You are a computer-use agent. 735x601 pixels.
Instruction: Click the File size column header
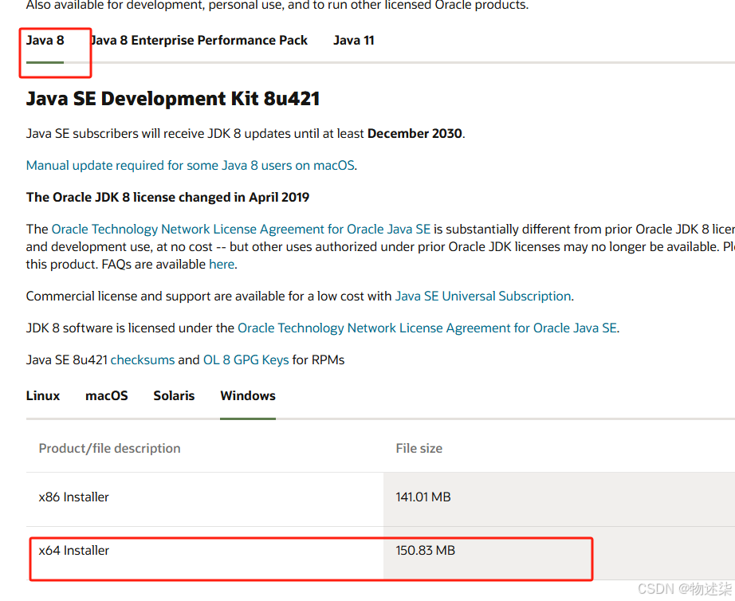[x=419, y=449]
